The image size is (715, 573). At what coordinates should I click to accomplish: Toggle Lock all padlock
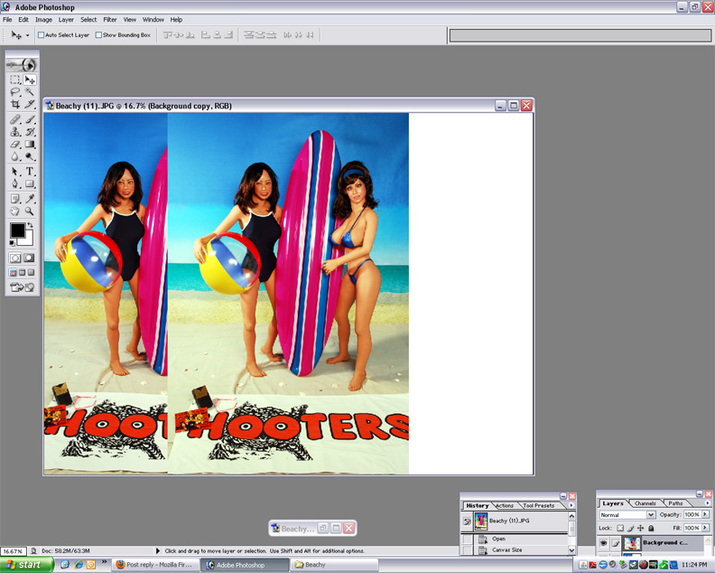(651, 528)
